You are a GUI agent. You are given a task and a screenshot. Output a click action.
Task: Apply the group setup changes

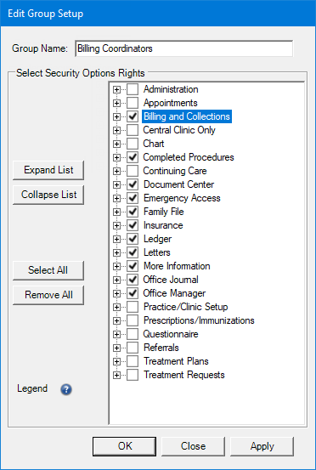point(262,446)
